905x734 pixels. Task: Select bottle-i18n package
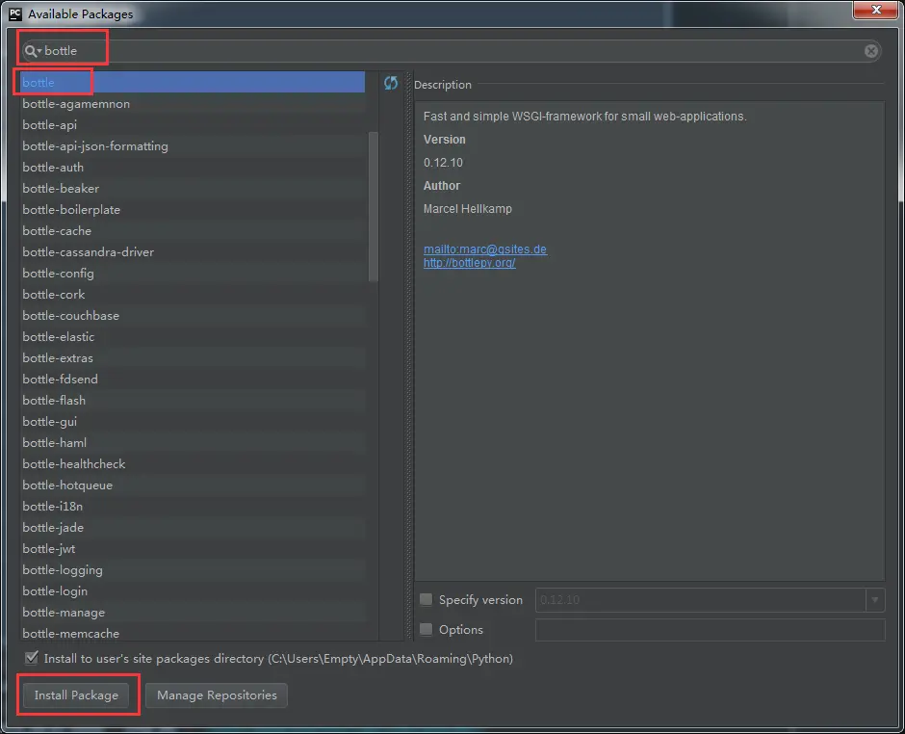point(193,507)
